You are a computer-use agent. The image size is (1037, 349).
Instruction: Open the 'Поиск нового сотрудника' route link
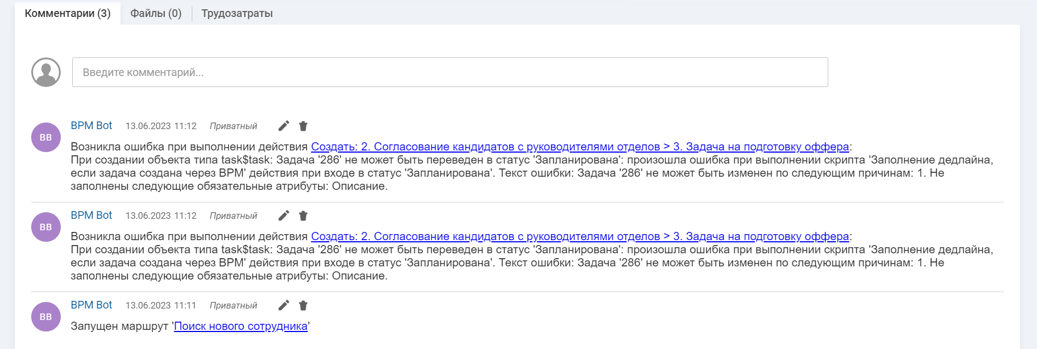coord(240,326)
